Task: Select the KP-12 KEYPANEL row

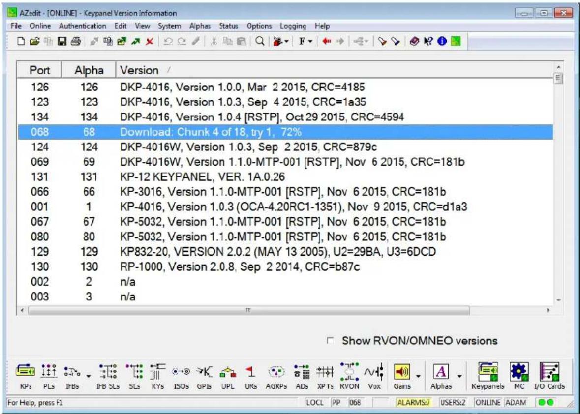Action: pyautogui.click(x=285, y=177)
